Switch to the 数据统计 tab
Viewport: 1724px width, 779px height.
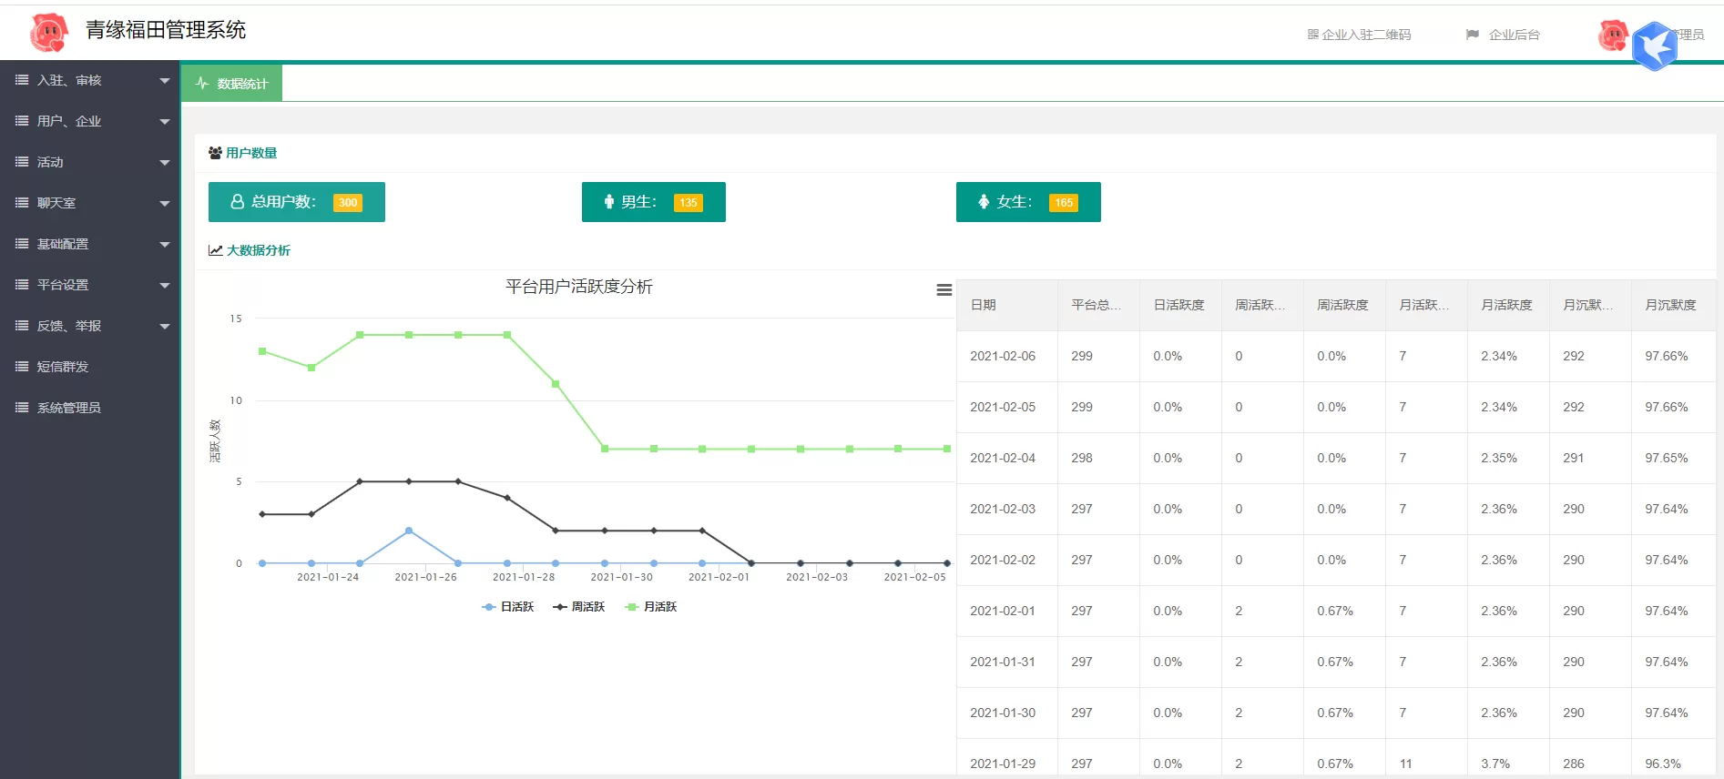pyautogui.click(x=232, y=84)
